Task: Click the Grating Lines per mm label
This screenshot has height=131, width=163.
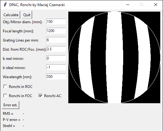Action: [21, 40]
